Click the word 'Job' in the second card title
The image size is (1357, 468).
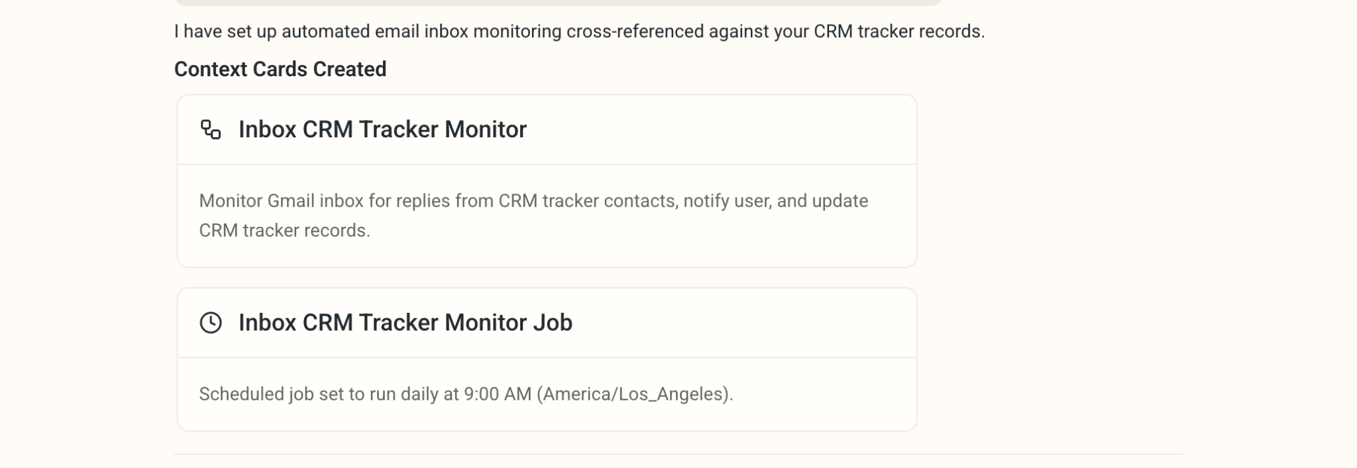click(553, 323)
